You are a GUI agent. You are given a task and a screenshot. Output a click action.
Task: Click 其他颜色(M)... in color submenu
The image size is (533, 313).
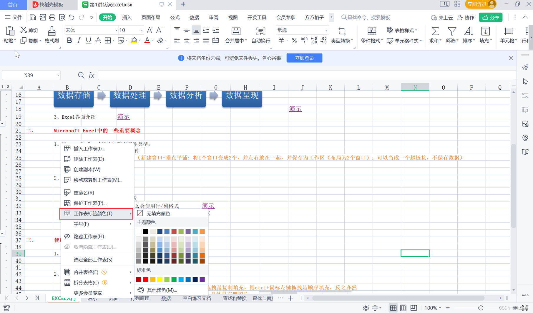coord(172,290)
